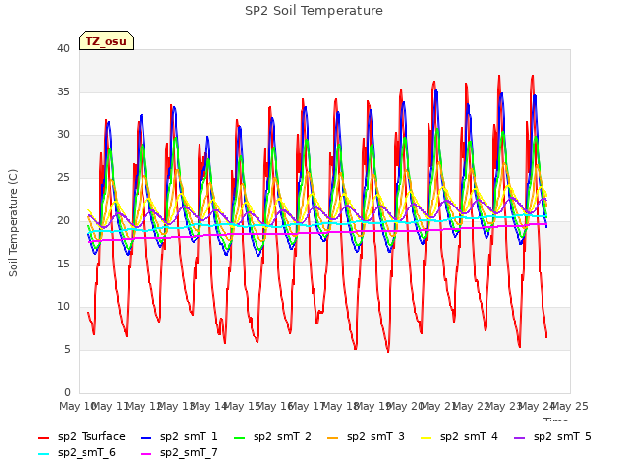Viewport: 629px width, 472px height.
Task: Click the 30 y-axis tick label
Action: (63, 135)
